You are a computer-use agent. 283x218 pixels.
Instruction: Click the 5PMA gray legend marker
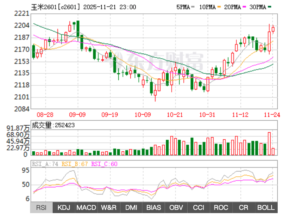[x=193, y=7]
